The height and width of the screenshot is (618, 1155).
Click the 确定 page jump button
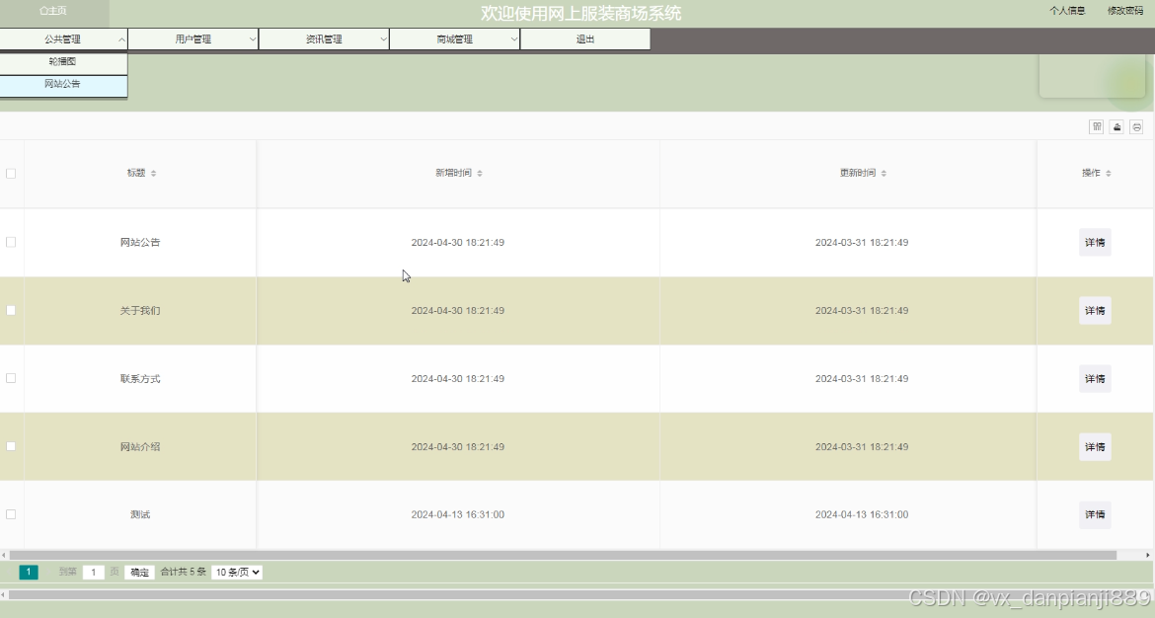(139, 572)
